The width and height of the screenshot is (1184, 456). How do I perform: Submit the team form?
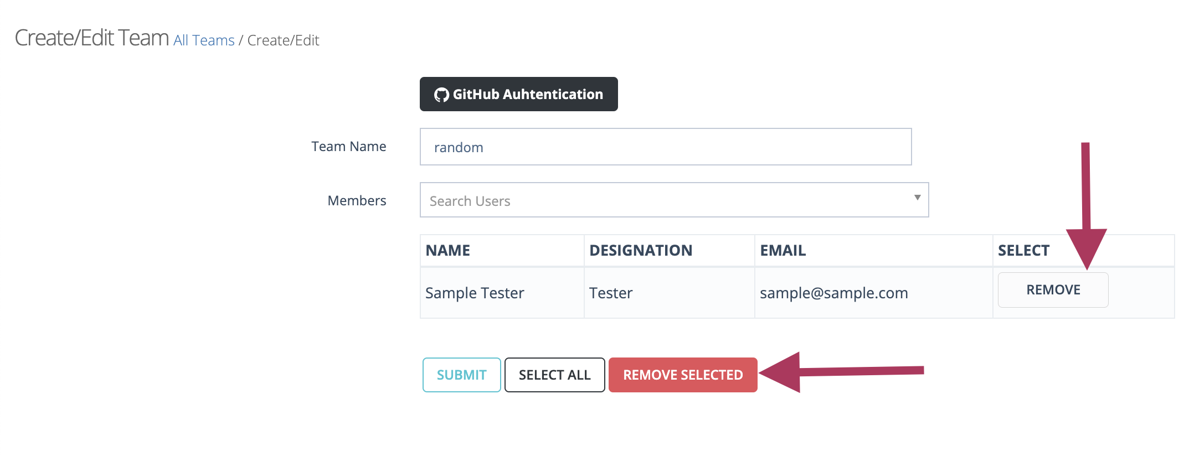461,375
